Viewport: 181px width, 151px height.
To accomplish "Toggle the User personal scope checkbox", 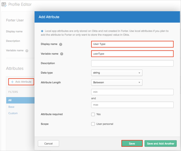I will [93, 124].
